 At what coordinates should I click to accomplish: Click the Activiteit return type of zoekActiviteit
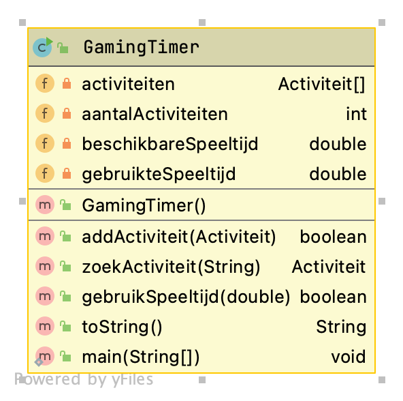pos(329,267)
